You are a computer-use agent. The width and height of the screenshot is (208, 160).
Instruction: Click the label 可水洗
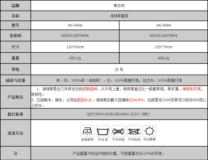click(103, 139)
